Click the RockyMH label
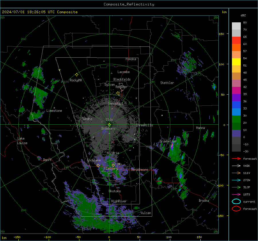 point(76,80)
